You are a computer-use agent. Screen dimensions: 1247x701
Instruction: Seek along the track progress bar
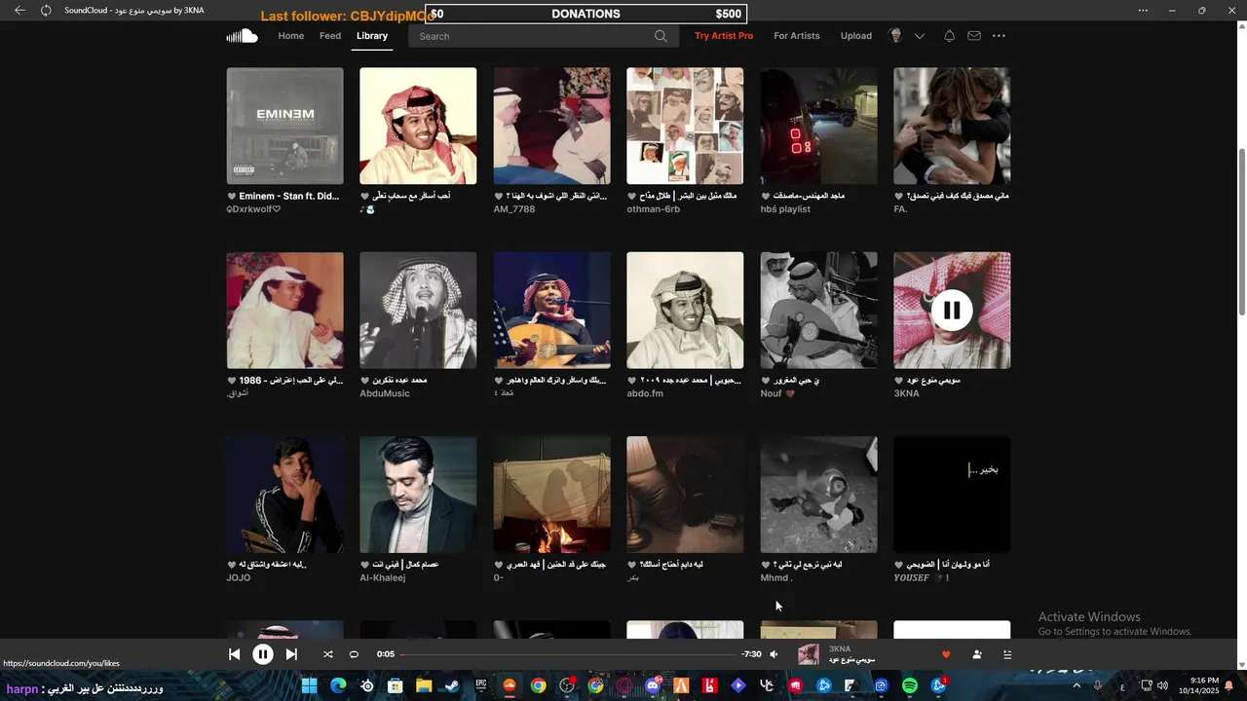569,654
